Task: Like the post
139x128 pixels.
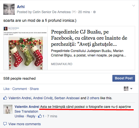Action: [6, 89]
